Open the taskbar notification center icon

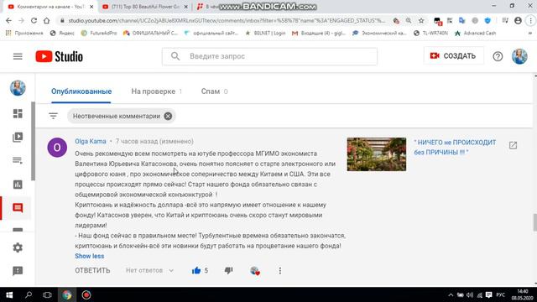point(488,294)
